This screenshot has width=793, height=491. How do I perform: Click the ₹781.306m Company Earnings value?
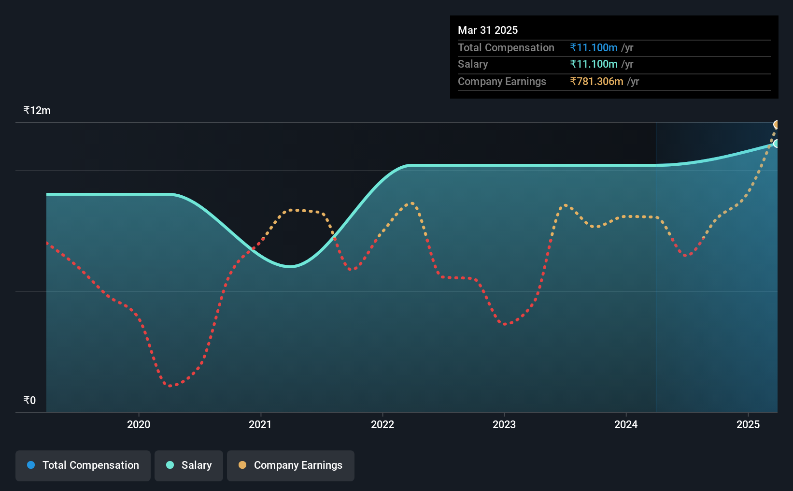[x=596, y=81]
